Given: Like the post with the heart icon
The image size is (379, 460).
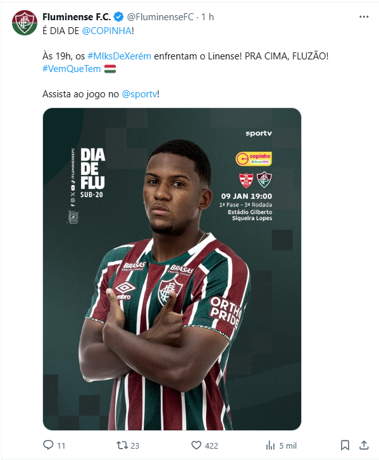Looking at the screenshot, I should 196,445.
